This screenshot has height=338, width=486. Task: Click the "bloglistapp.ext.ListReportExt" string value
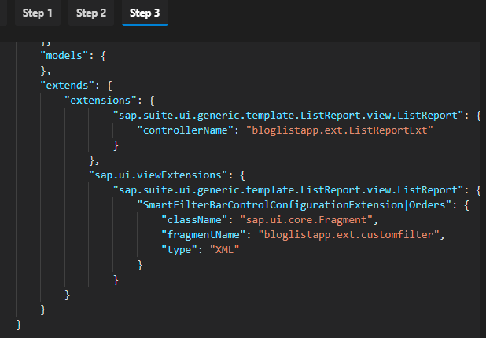[x=340, y=130]
